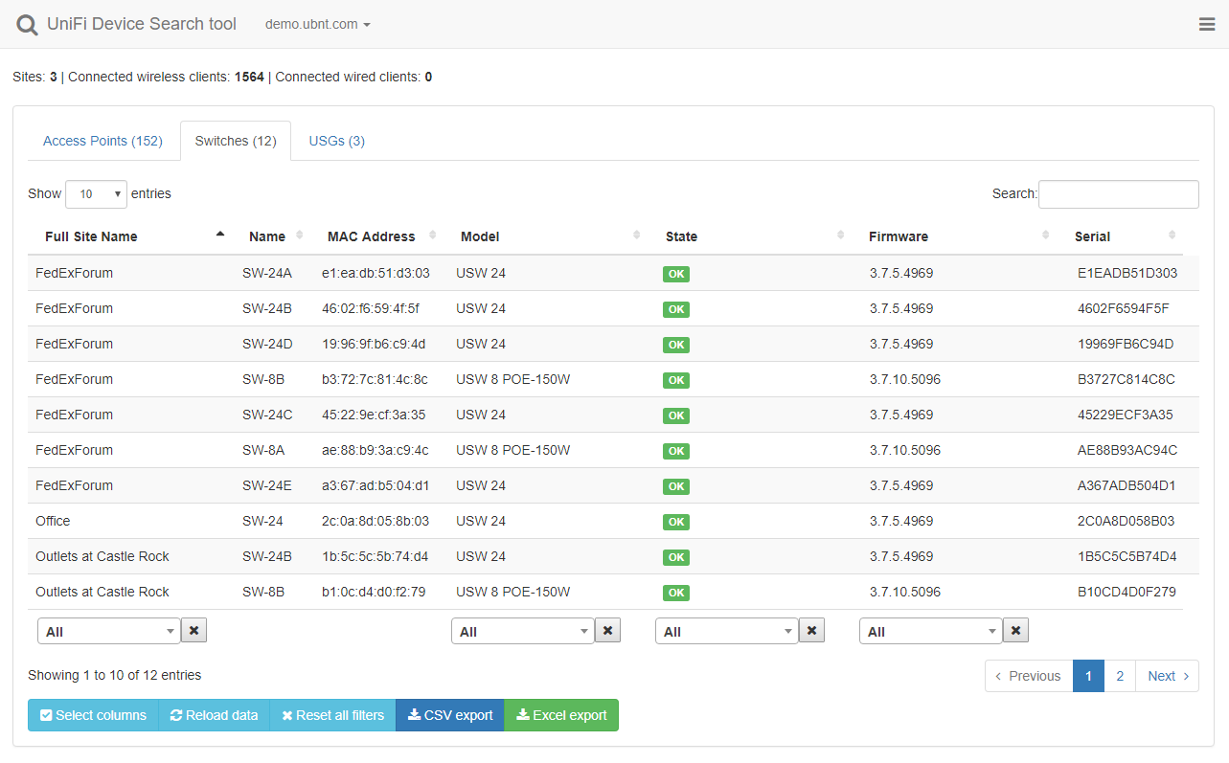Viewport: 1229px width, 763px height.
Task: Sort table by MAC Address column
Action: [x=372, y=236]
